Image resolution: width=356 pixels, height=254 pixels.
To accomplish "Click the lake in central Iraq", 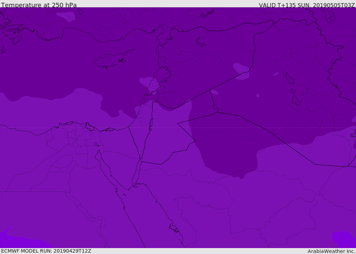I will (x=290, y=78).
